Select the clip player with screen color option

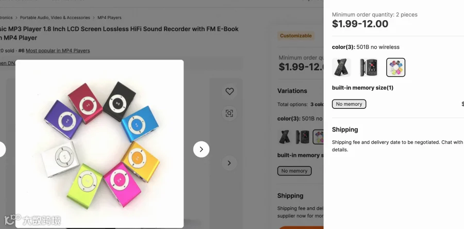pyautogui.click(x=369, y=68)
